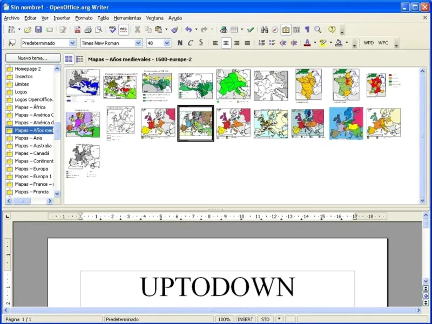This screenshot has width=432, height=324.
Task: Open a file with the Open folder icon
Action: tap(28, 30)
